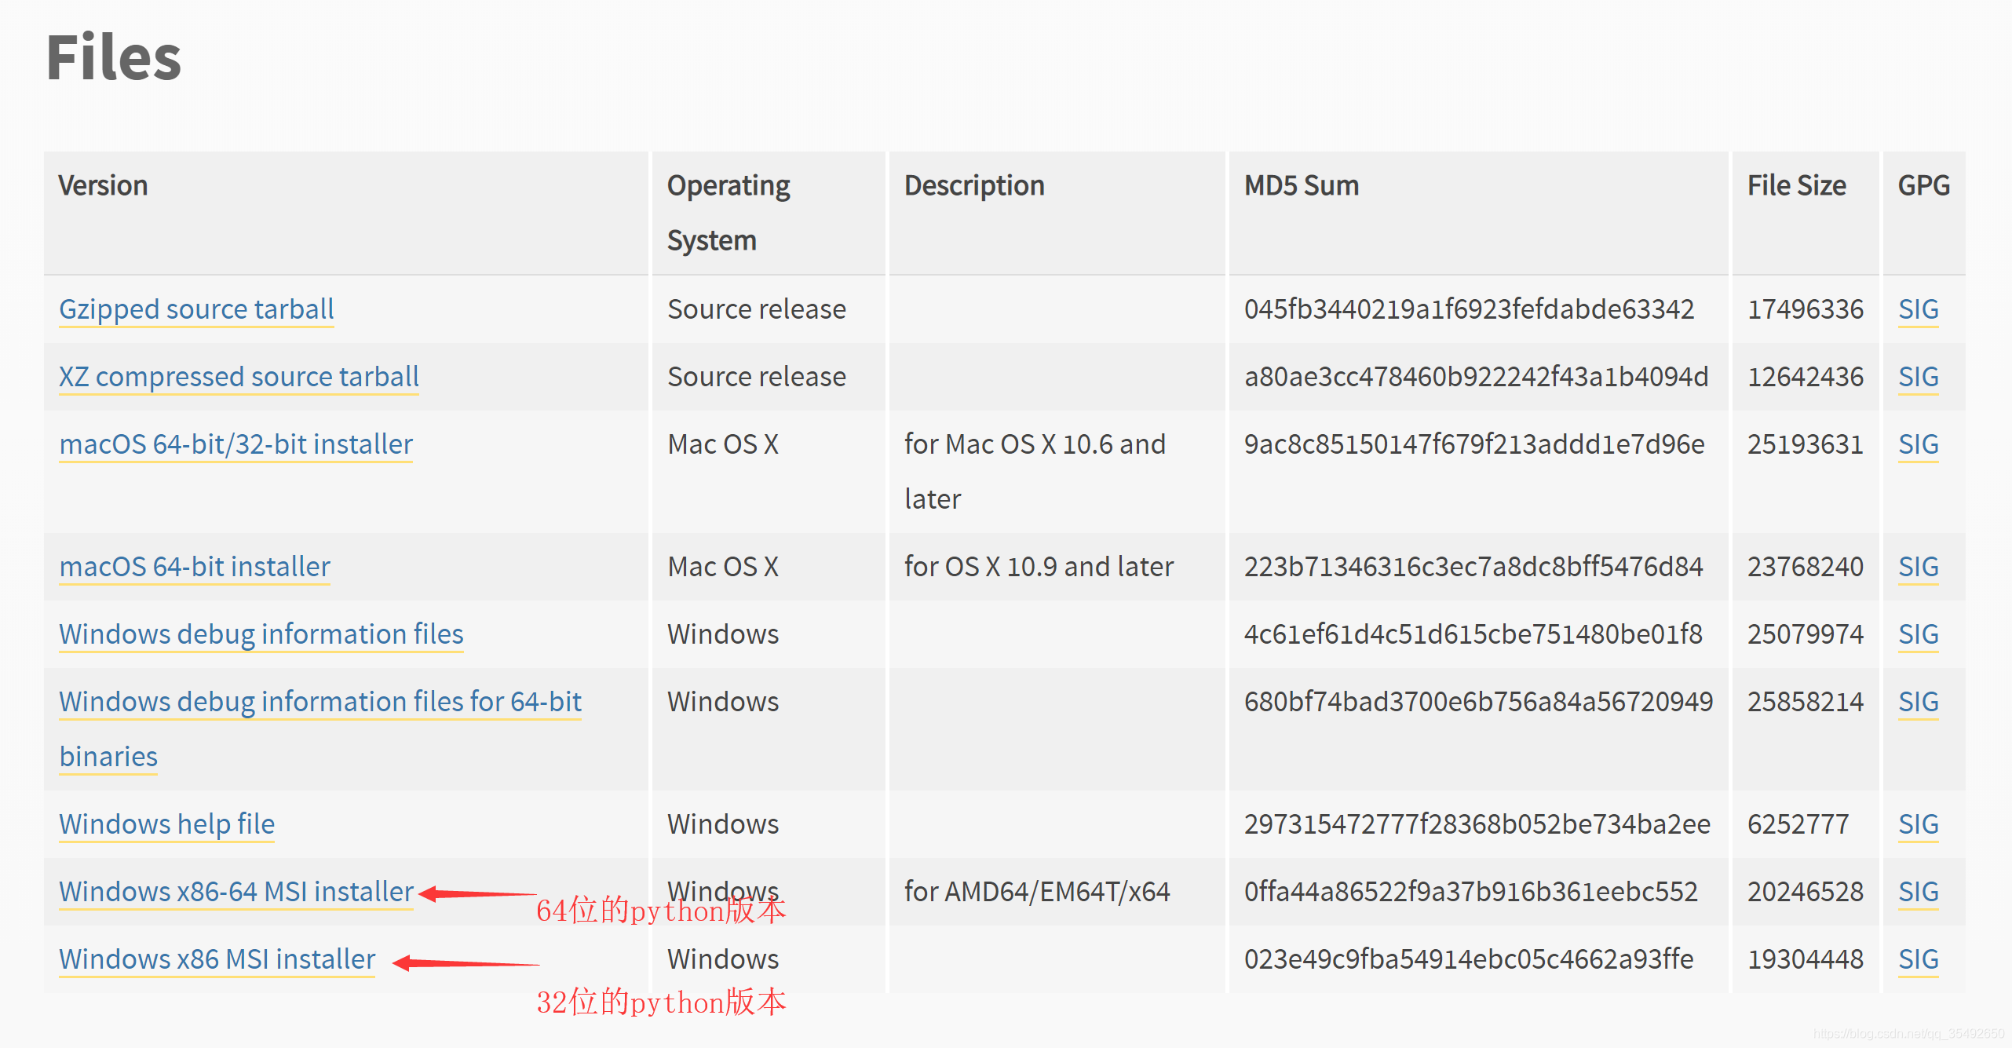
Task: Download the macOS 64-bit/32-bit installer
Action: 236,444
